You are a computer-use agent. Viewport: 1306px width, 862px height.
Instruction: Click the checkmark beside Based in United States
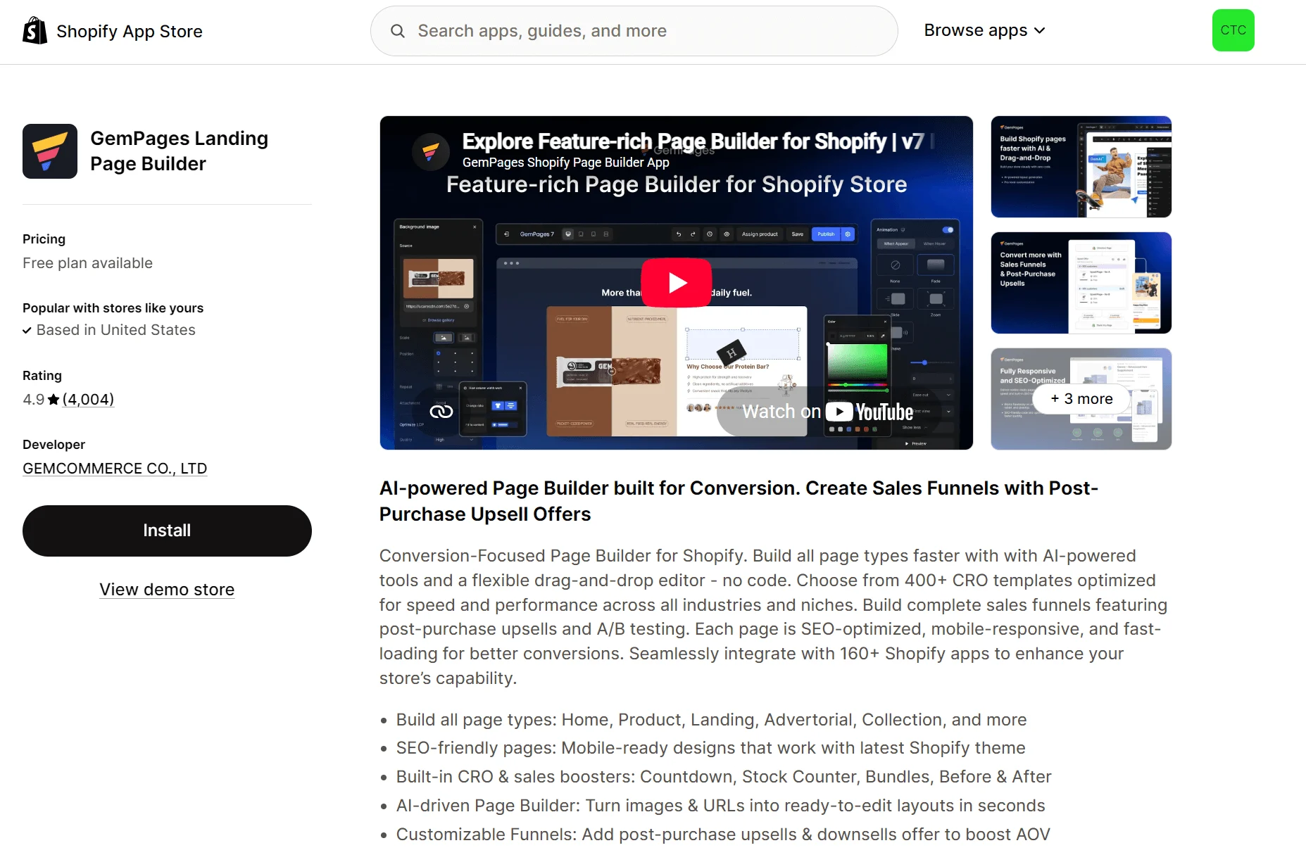[x=27, y=331]
